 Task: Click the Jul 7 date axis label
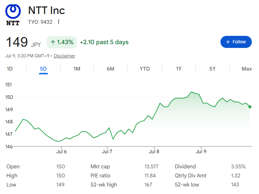coord(107,151)
